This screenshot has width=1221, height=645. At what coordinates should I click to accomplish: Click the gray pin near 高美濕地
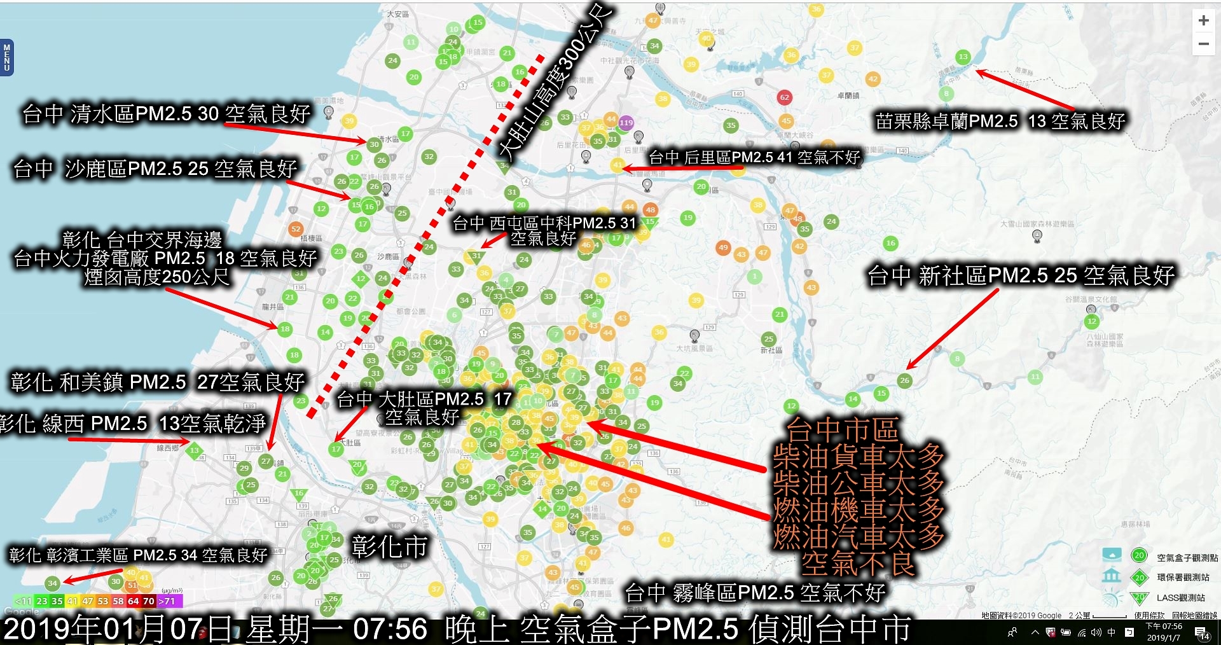(329, 113)
